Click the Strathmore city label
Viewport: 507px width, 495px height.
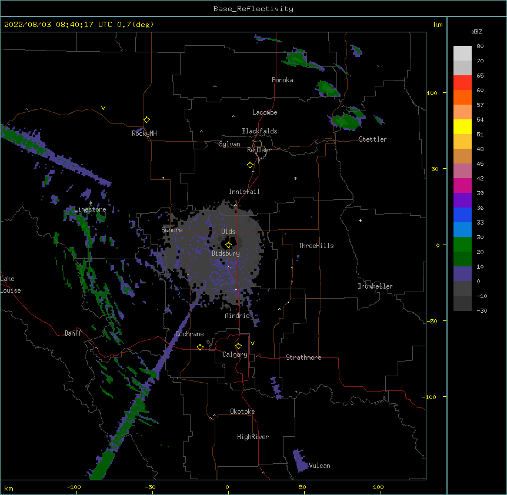303,357
